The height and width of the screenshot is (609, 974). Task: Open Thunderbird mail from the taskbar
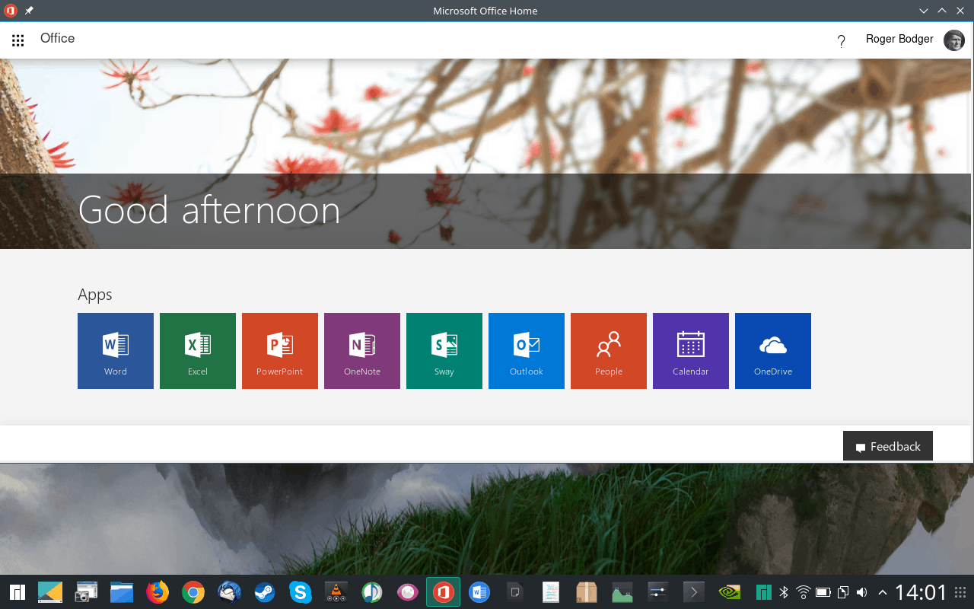coord(229,592)
